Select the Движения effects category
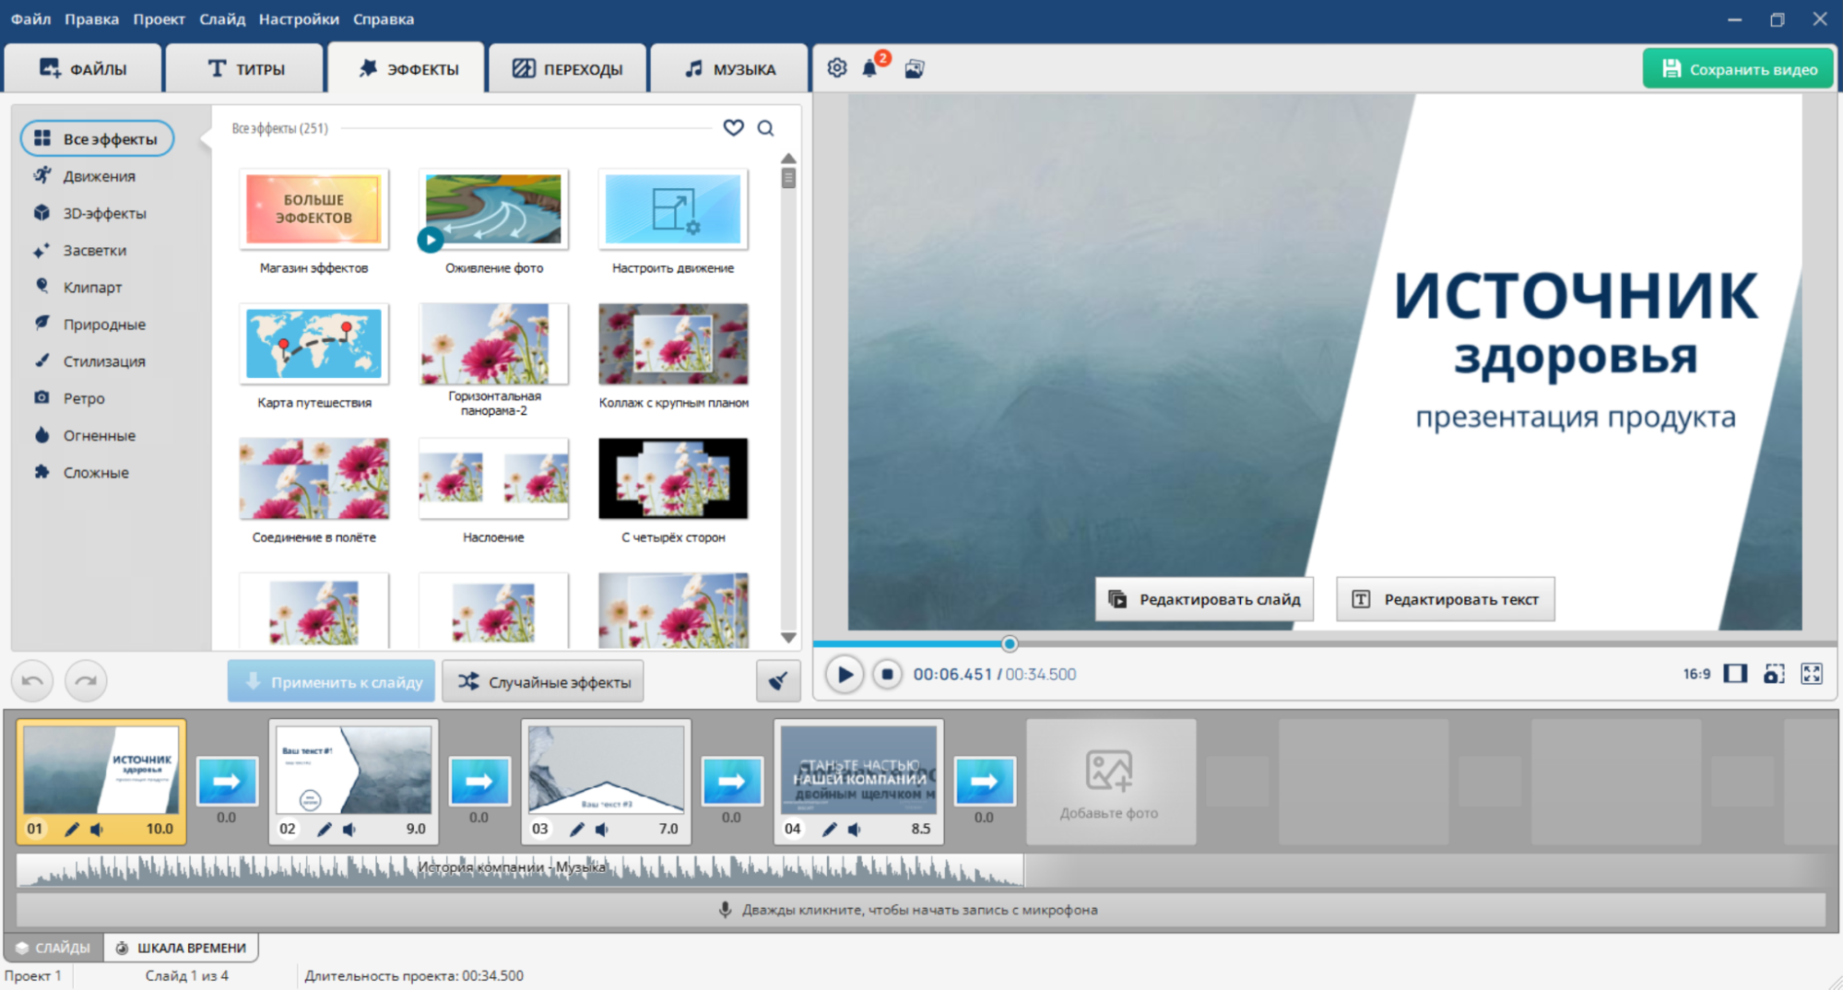This screenshot has width=1843, height=990. (99, 176)
